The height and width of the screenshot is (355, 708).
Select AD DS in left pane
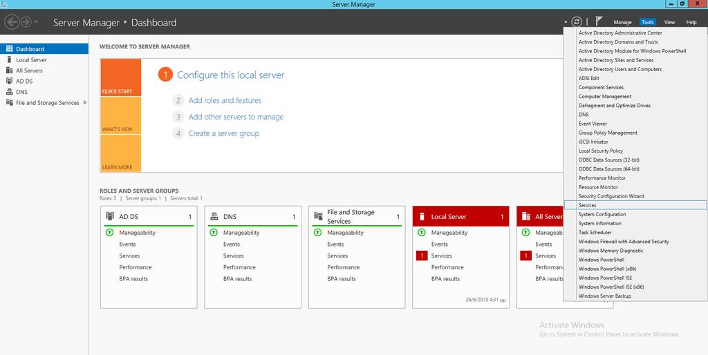44,81
